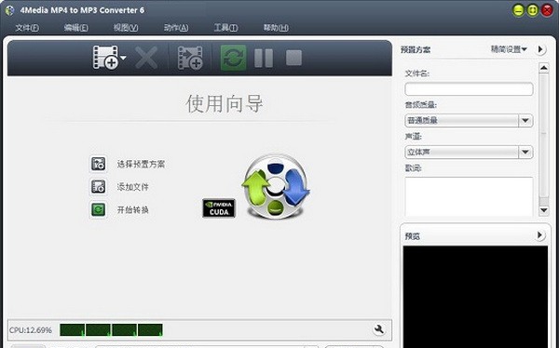Click the 文件名 input field

(469, 88)
